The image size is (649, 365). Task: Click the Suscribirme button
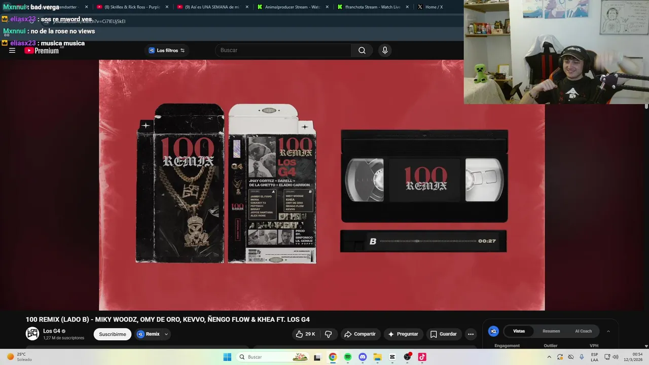point(113,334)
